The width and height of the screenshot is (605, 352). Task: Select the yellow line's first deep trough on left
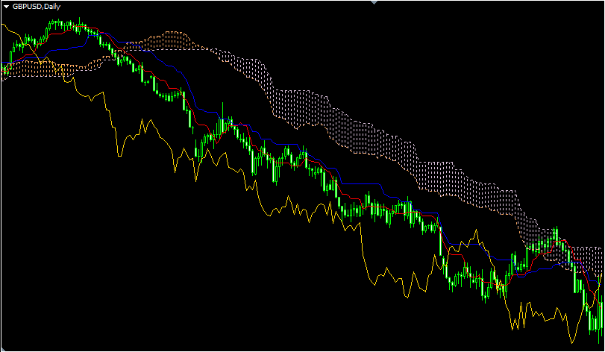click(x=119, y=155)
